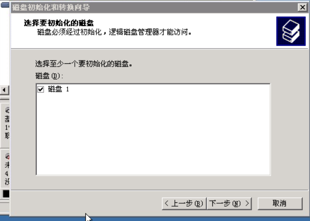Uncheck the 磁盘 1 checkbox
This screenshot has height=221, width=310.
tap(41, 89)
